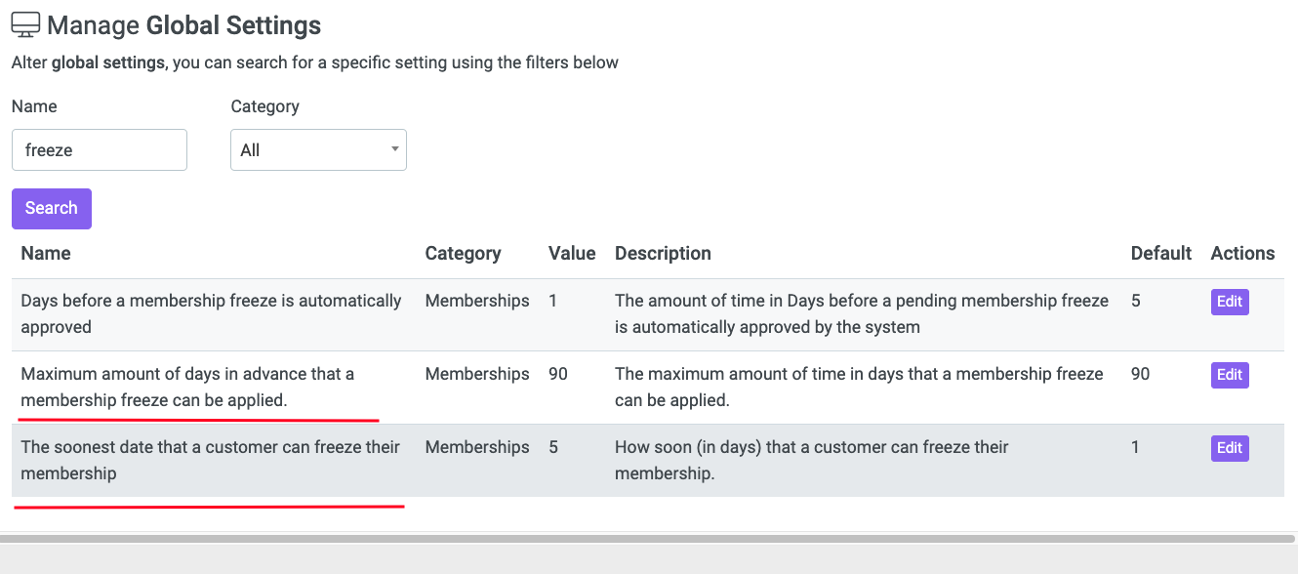Edit the soonest date customer can freeze setting
This screenshot has height=574, width=1298.
tap(1230, 448)
